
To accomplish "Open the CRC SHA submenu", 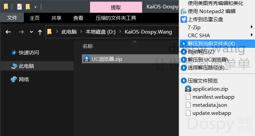I will [x=199, y=35].
